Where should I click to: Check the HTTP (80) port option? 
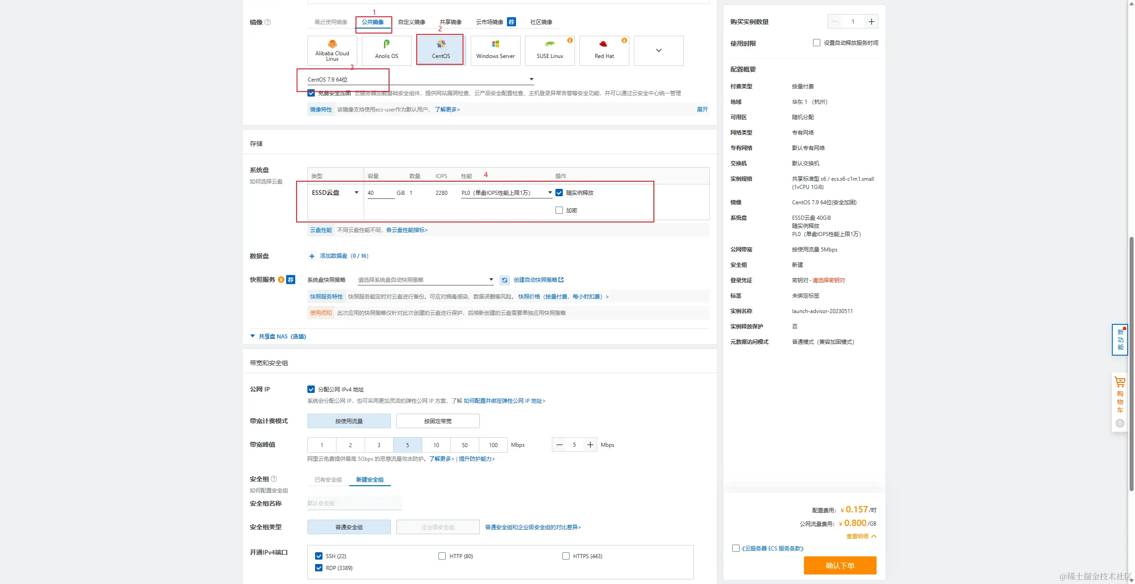(442, 556)
